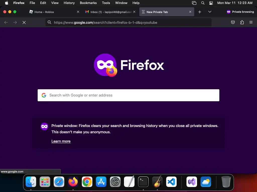Open Spotlight search in the menu bar
Screen dimensions: 257x192
click(x=203, y=3)
